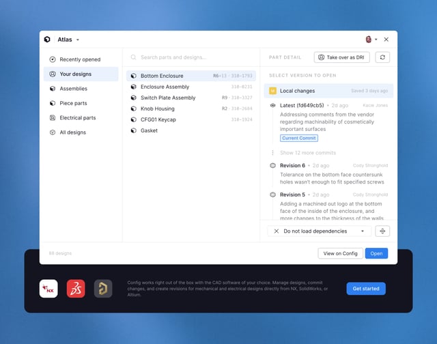Click the Recently opened clock icon
This screenshot has width=437, height=344.
click(x=53, y=59)
